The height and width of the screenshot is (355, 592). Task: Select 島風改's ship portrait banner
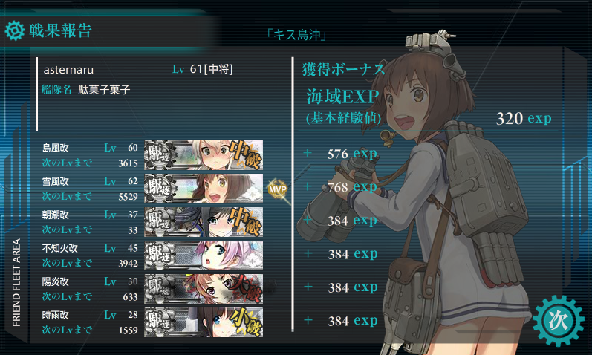click(x=204, y=155)
